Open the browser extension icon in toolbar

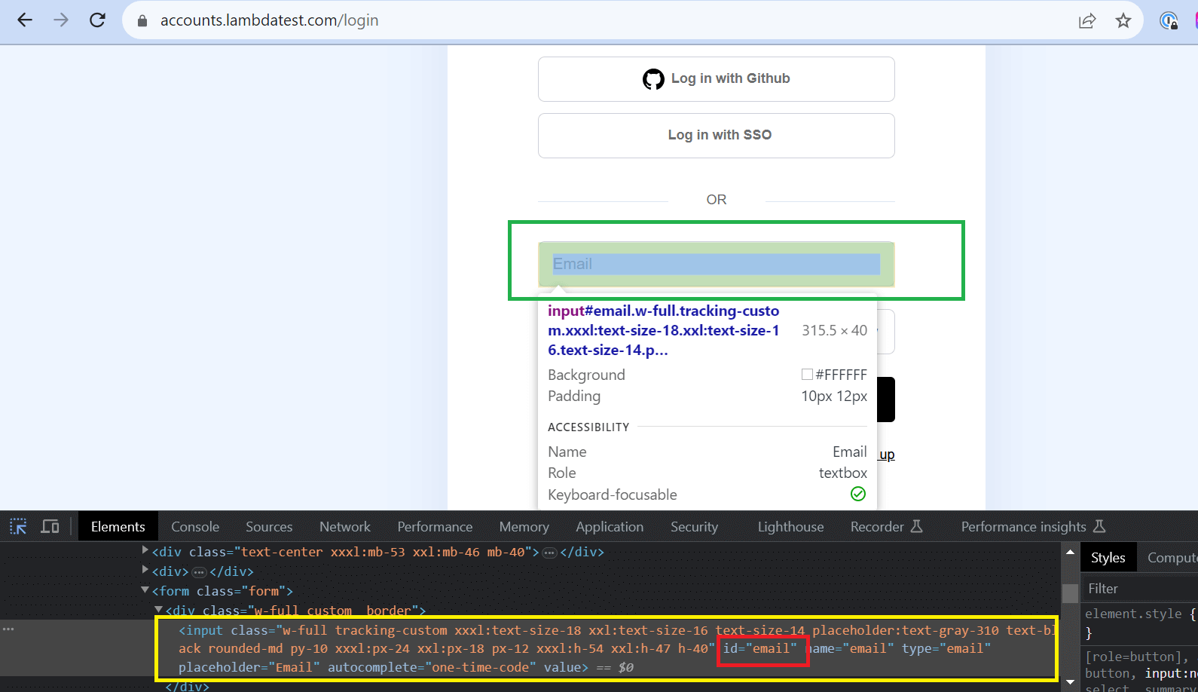click(x=1169, y=20)
